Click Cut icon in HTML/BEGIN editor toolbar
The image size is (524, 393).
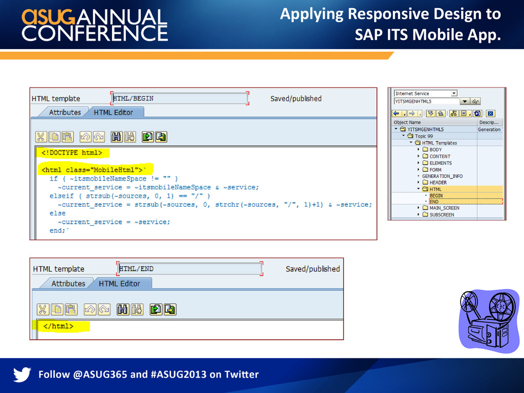[x=41, y=137]
